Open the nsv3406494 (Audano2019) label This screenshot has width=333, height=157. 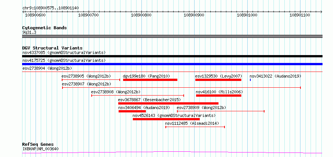[144, 108]
